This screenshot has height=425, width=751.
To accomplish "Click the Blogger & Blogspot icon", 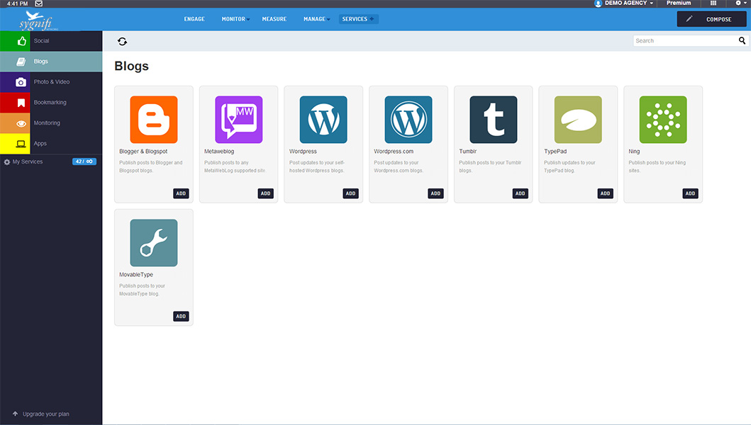I will (x=153, y=120).
